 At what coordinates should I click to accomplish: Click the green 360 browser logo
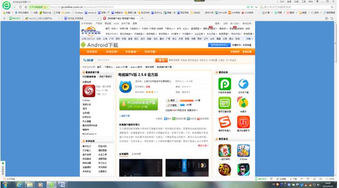(6, 6)
